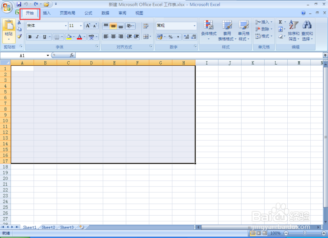Screen dimensions: 328x238
Task: Pick the fill color bucket
Action: click(69, 37)
